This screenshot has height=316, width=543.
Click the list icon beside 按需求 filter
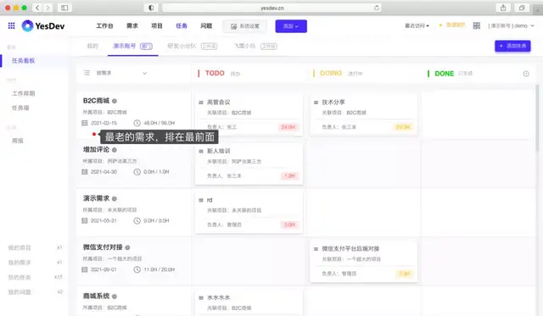(87, 73)
